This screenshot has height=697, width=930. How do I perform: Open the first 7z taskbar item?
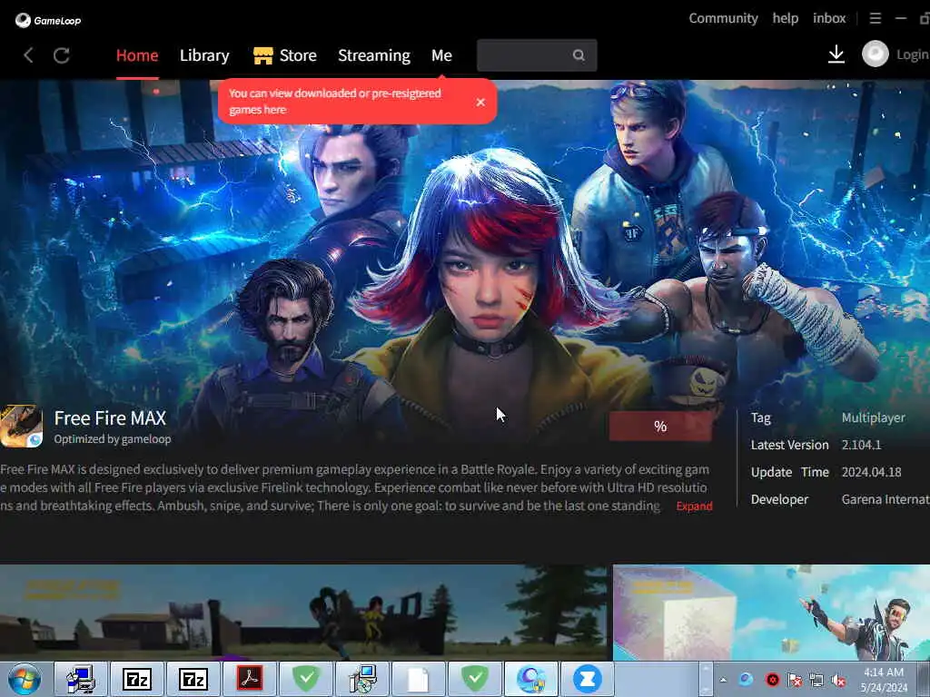click(x=137, y=679)
